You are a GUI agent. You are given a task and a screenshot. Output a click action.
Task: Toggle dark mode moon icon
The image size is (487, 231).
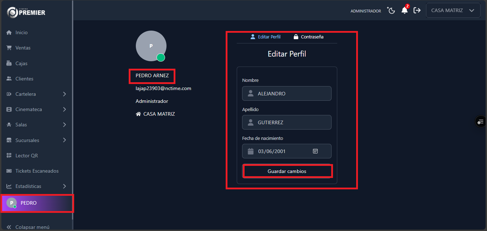click(391, 11)
